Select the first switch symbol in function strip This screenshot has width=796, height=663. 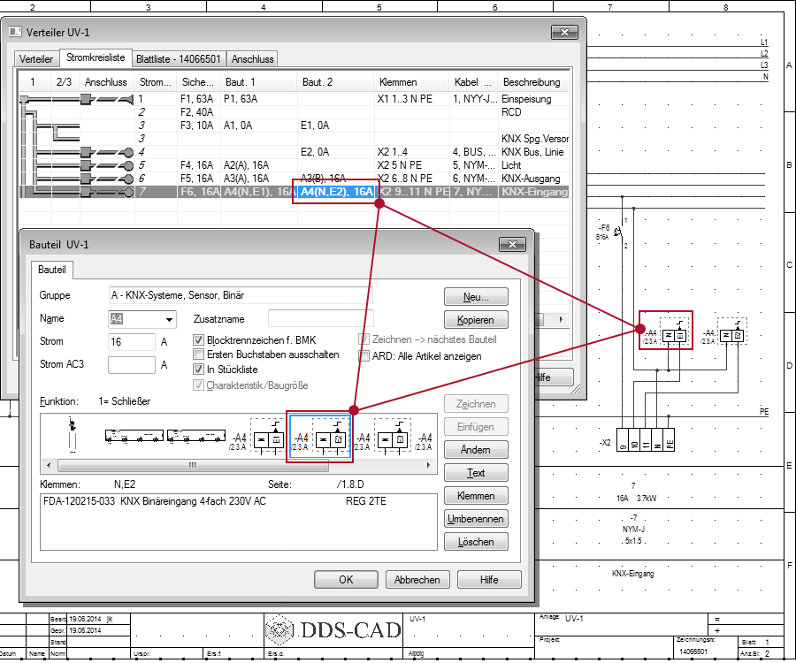pyautogui.click(x=72, y=435)
